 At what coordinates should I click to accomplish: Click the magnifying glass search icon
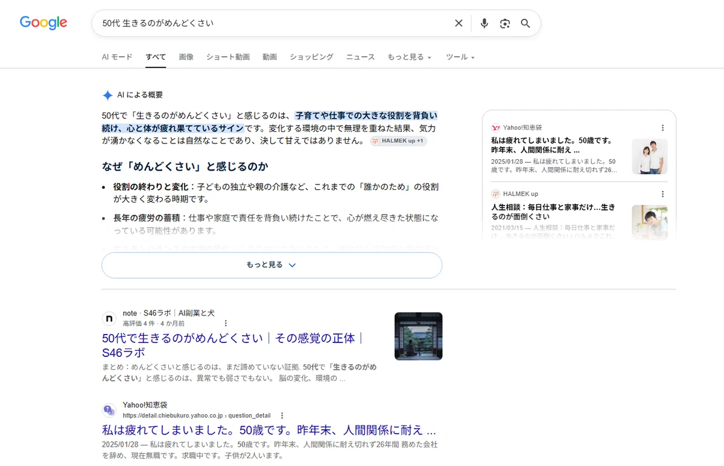tap(526, 23)
